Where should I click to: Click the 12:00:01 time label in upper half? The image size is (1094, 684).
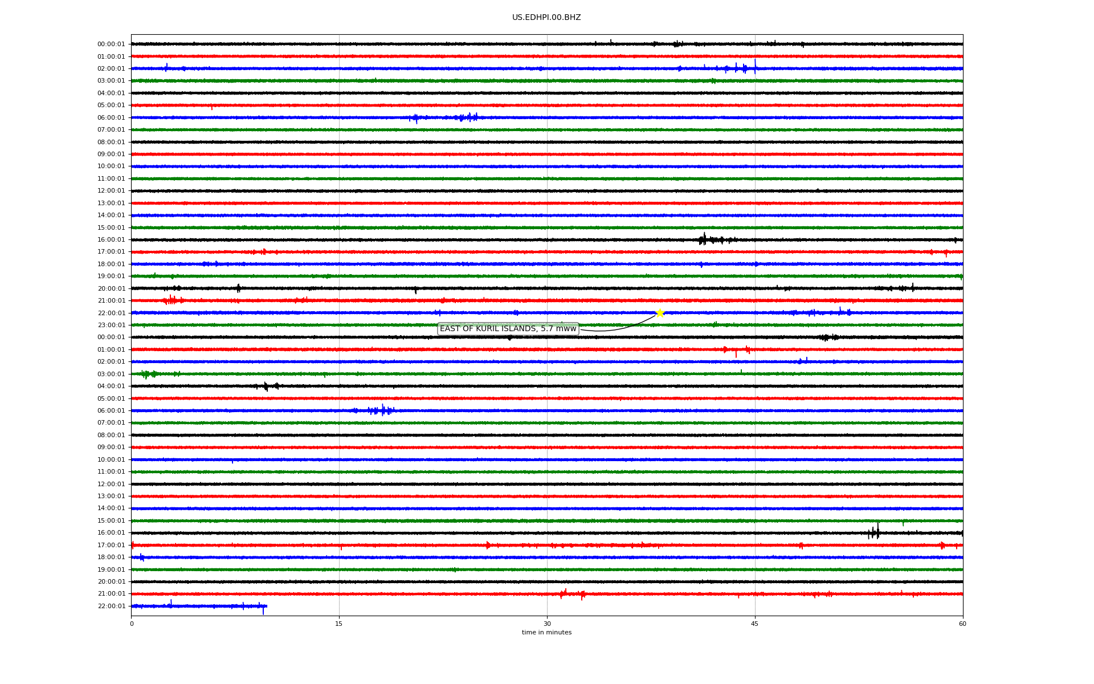(x=111, y=191)
